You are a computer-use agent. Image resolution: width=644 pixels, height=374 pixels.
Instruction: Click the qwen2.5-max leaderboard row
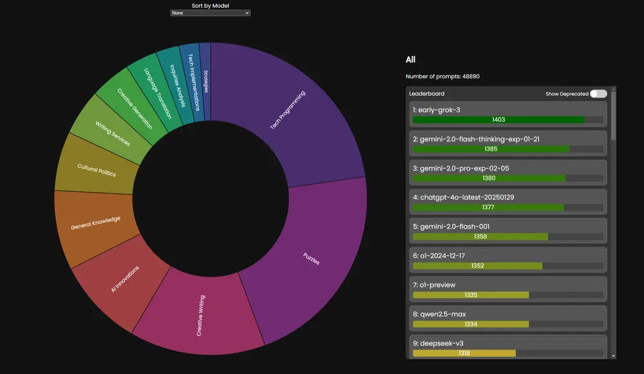(x=507, y=318)
